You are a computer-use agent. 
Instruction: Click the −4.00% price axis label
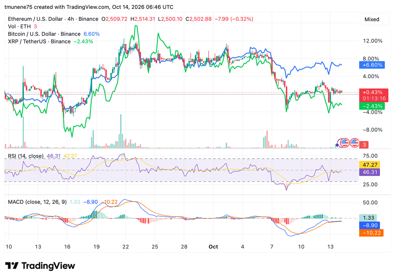(x=373, y=112)
